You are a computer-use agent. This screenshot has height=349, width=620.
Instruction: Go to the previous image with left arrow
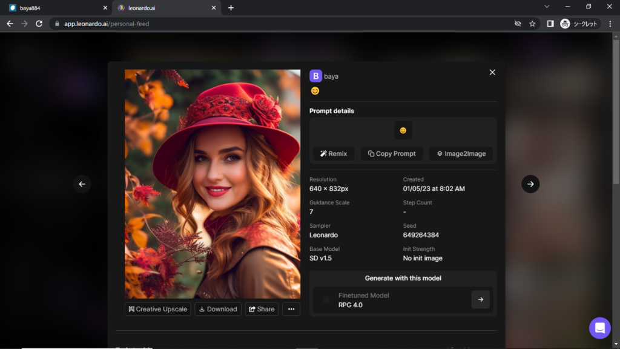(82, 184)
